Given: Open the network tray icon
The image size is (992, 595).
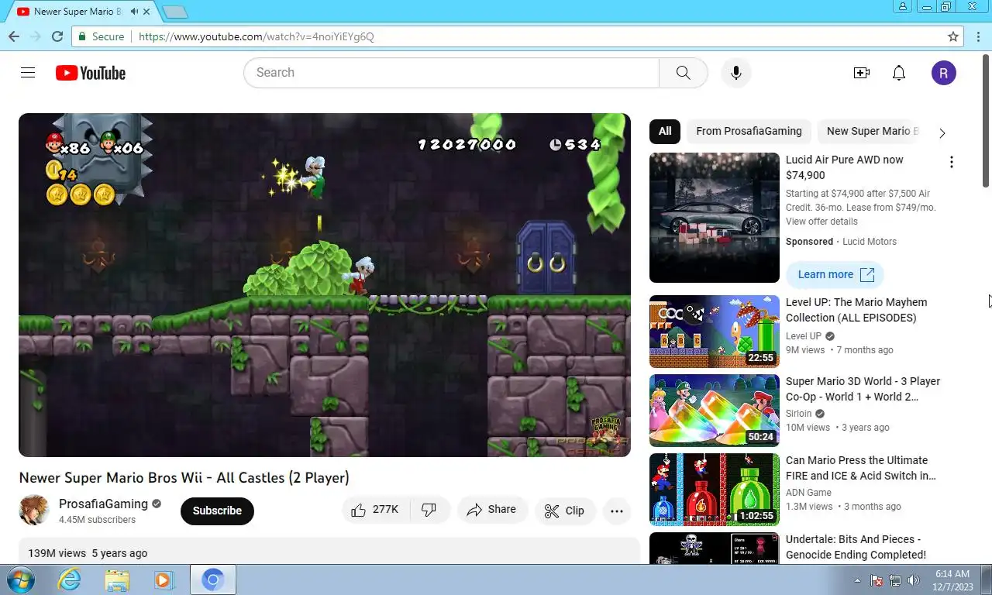Looking at the screenshot, I should click(x=895, y=580).
